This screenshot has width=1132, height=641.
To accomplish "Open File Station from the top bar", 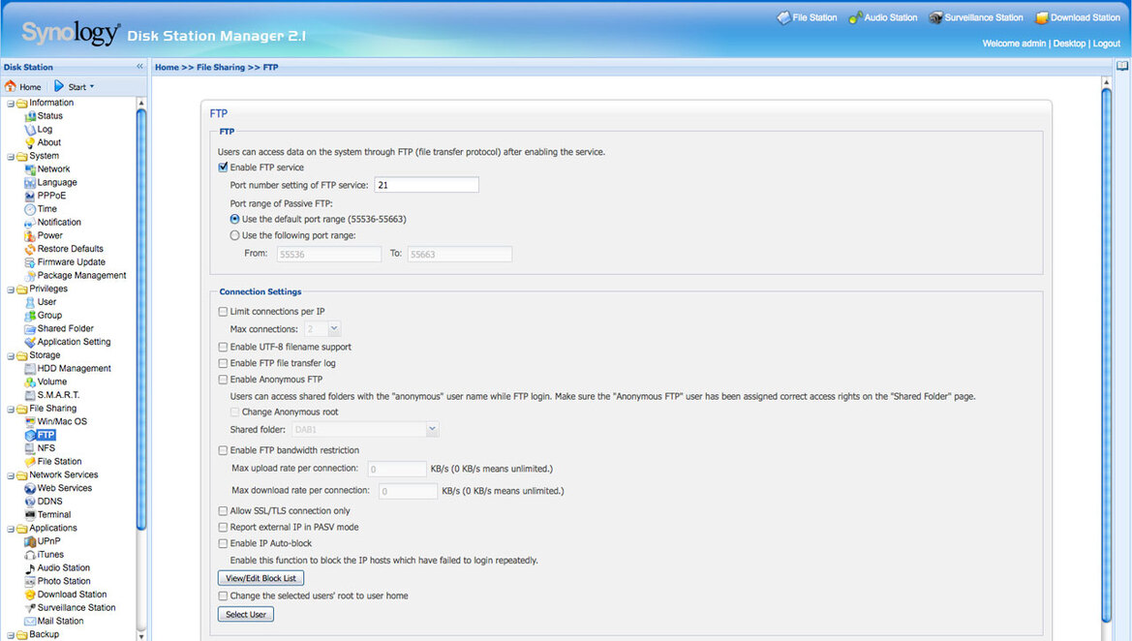I will click(x=807, y=17).
